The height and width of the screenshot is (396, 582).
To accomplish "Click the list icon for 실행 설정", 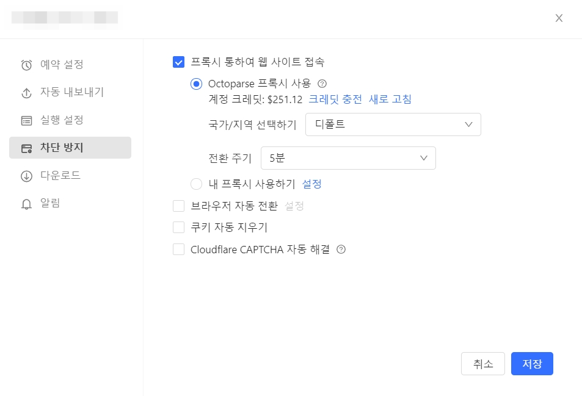I will click(26, 120).
